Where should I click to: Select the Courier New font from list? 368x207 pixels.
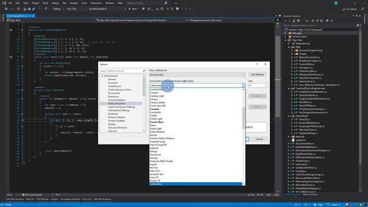156,122
